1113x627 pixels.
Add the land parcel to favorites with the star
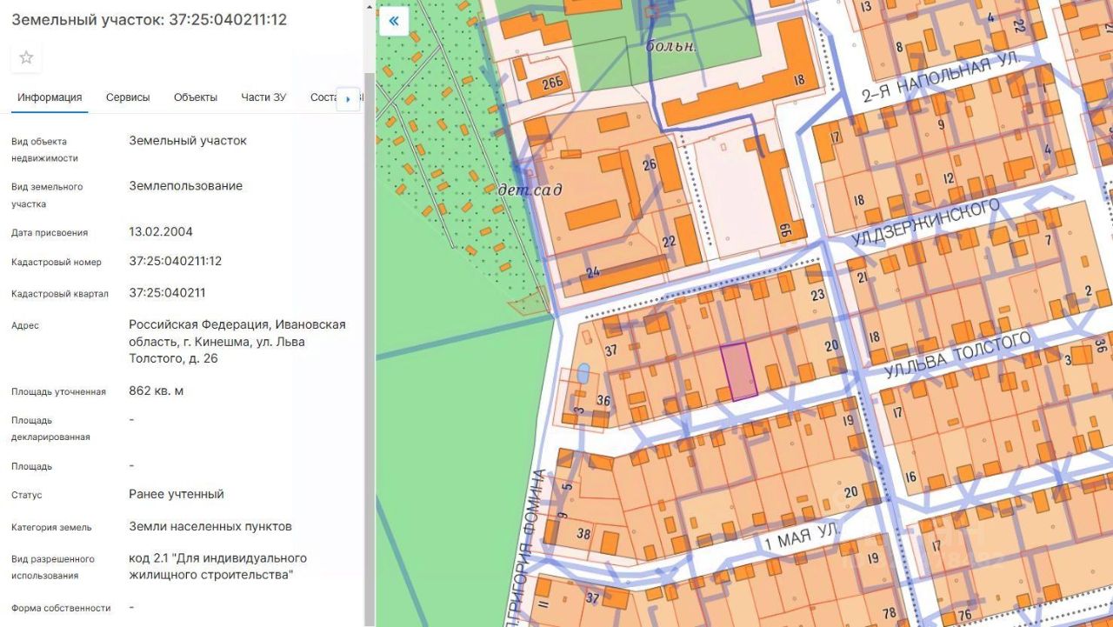[26, 57]
